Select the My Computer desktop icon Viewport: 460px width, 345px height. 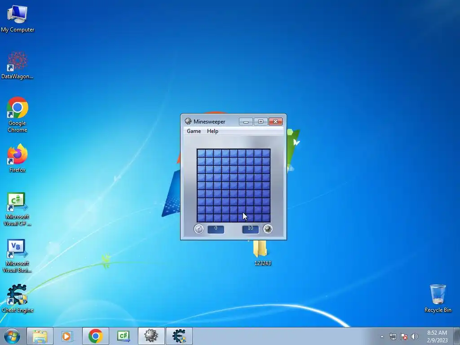18,18
